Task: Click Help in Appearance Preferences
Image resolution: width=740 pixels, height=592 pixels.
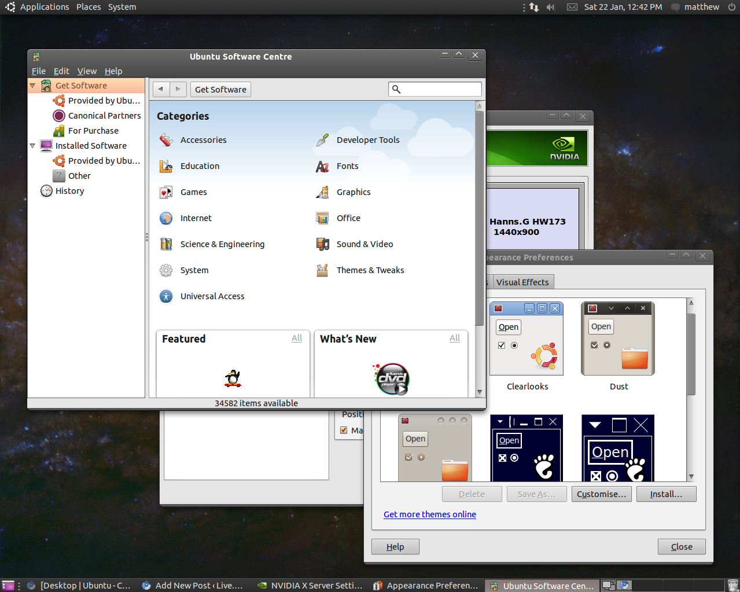Action: [x=395, y=547]
